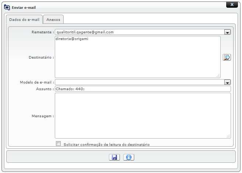This screenshot has width=242, height=173.
Task: Open recipient search magnifier icon
Action: click(227, 57)
